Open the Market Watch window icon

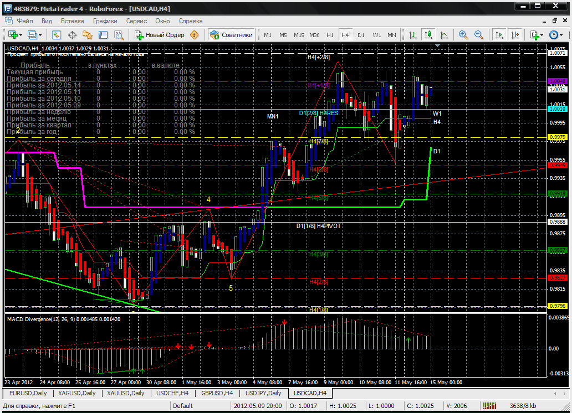(56, 35)
